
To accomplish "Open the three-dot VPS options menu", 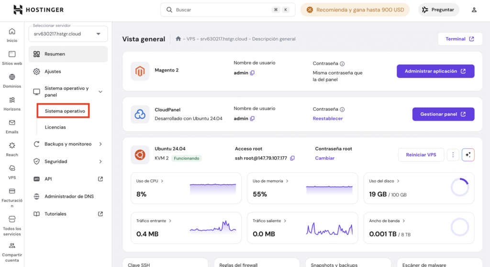I will (x=453, y=155).
